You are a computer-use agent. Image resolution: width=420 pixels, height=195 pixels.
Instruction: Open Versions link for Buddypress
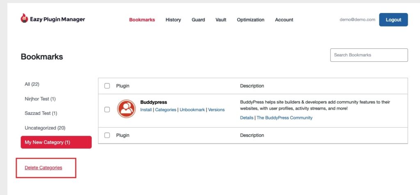217,110
